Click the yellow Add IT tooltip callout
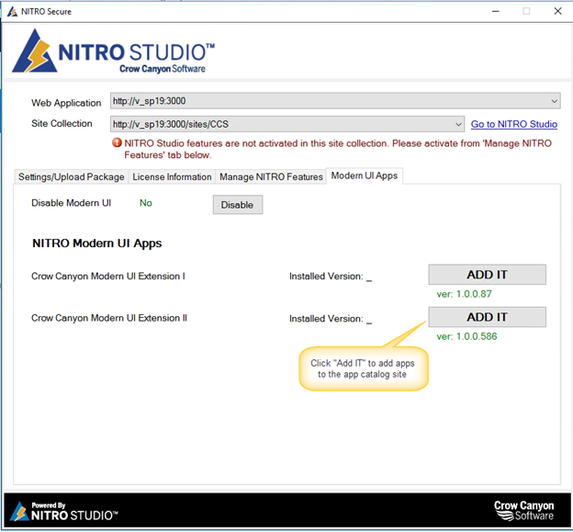 coord(364,368)
